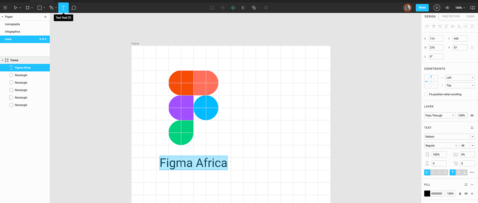This screenshot has height=203, width=478.
Task: Click the fill blend mode droplet icon
Action: [460, 194]
